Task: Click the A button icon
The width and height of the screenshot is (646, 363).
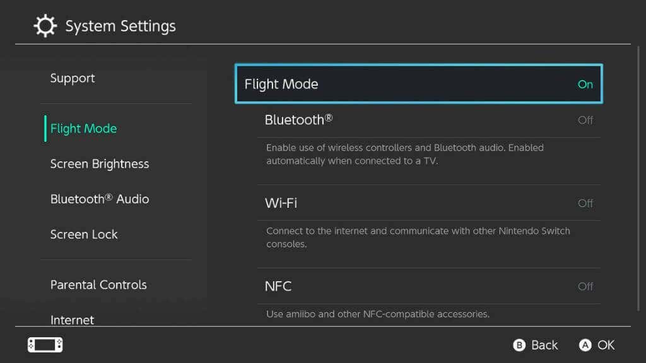Action: (585, 345)
